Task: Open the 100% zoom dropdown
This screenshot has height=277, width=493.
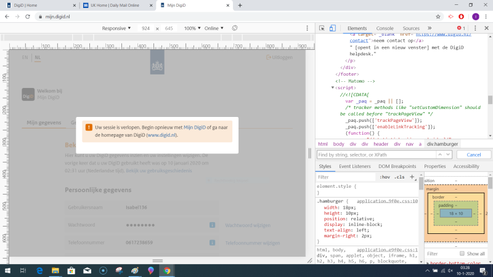Action: (x=192, y=28)
